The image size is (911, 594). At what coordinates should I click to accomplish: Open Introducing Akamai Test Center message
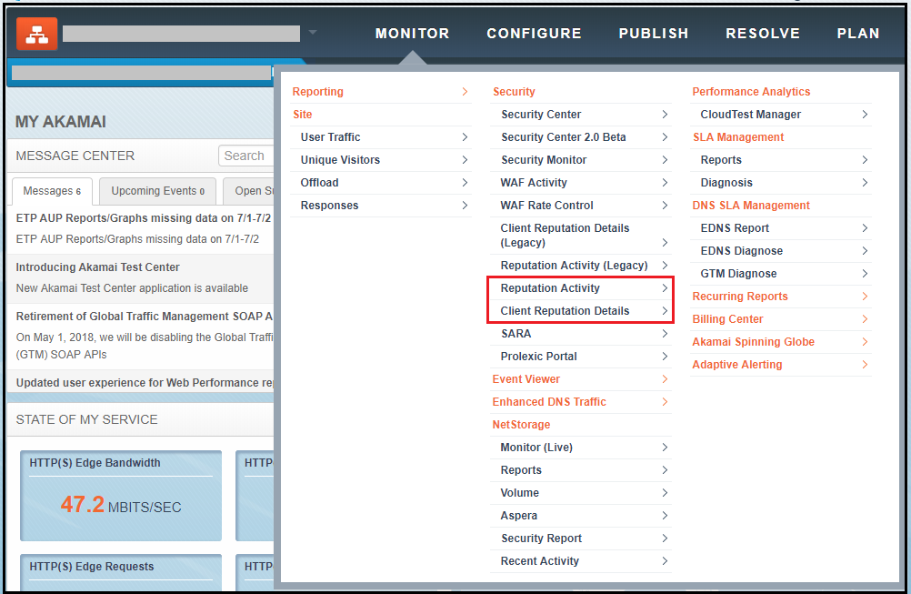point(97,267)
